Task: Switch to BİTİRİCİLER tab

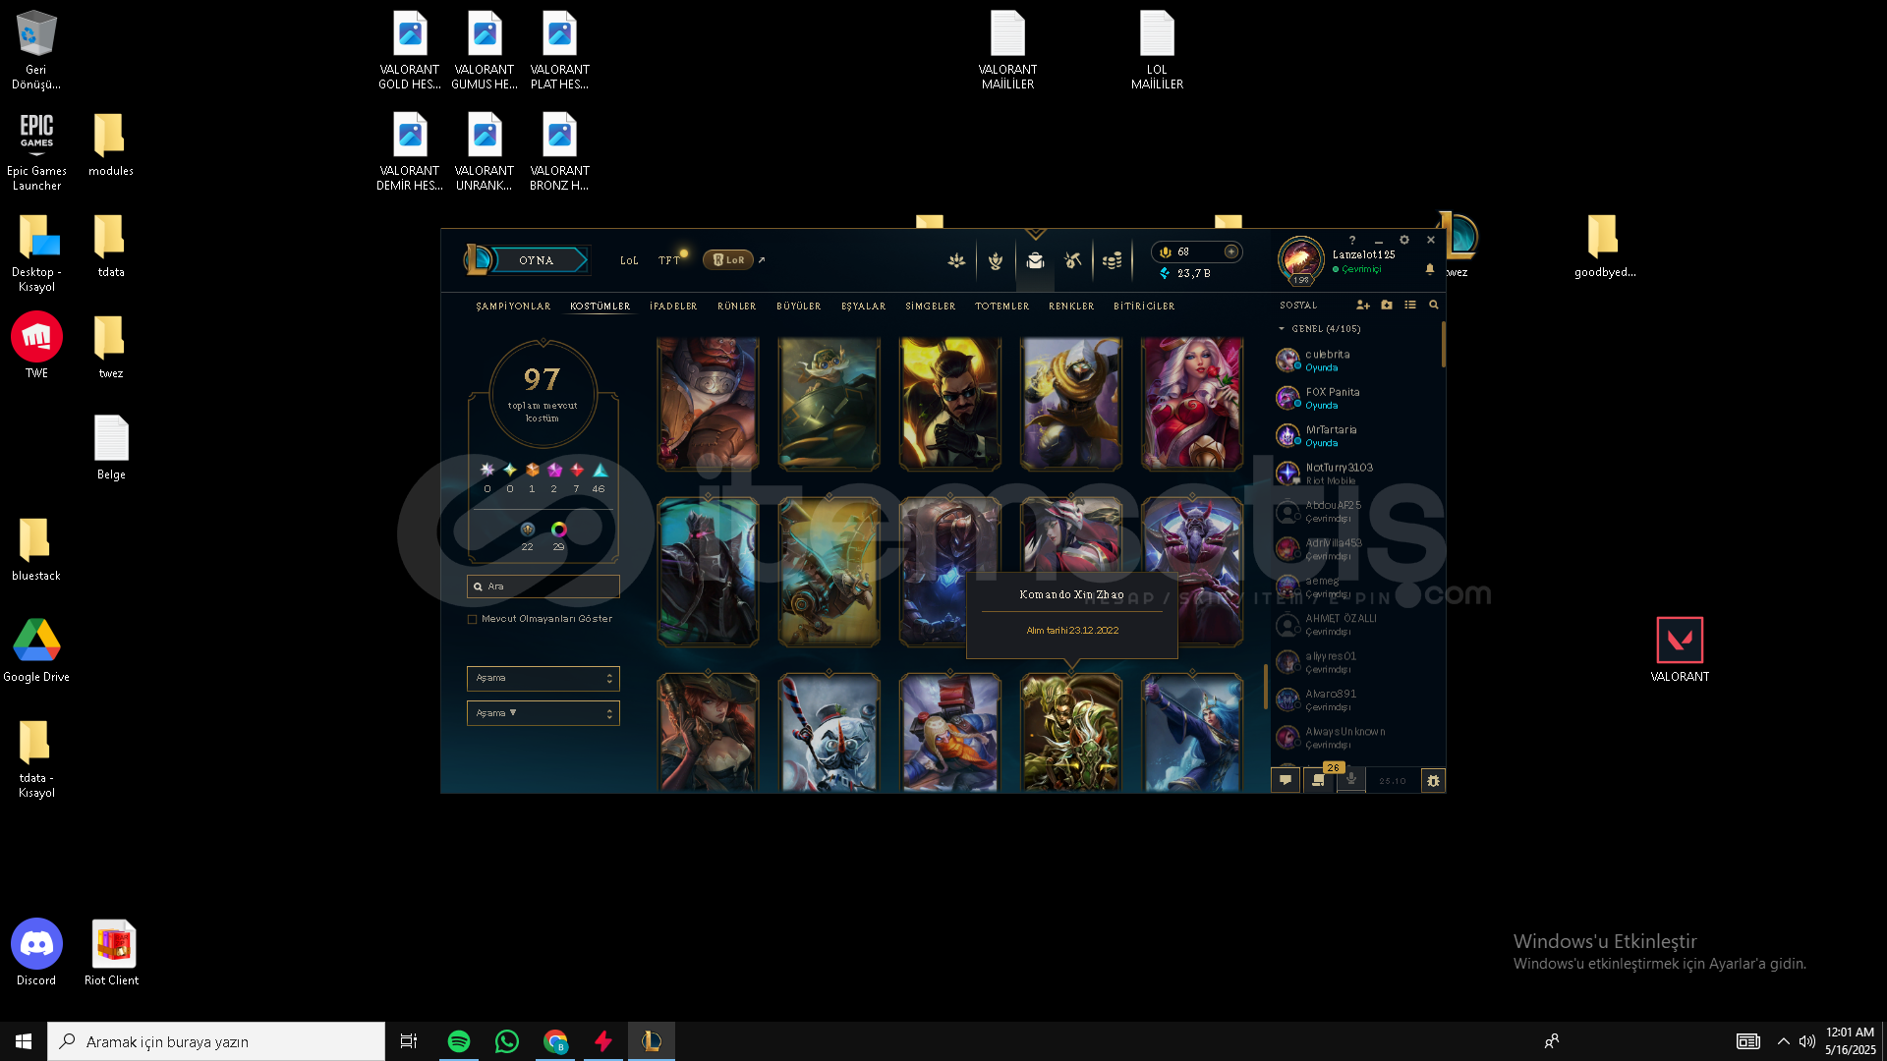Action: (x=1144, y=307)
